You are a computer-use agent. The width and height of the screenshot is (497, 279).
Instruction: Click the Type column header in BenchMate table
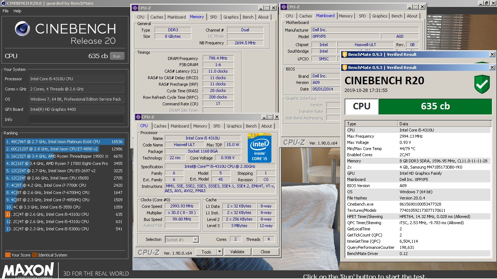(371, 124)
